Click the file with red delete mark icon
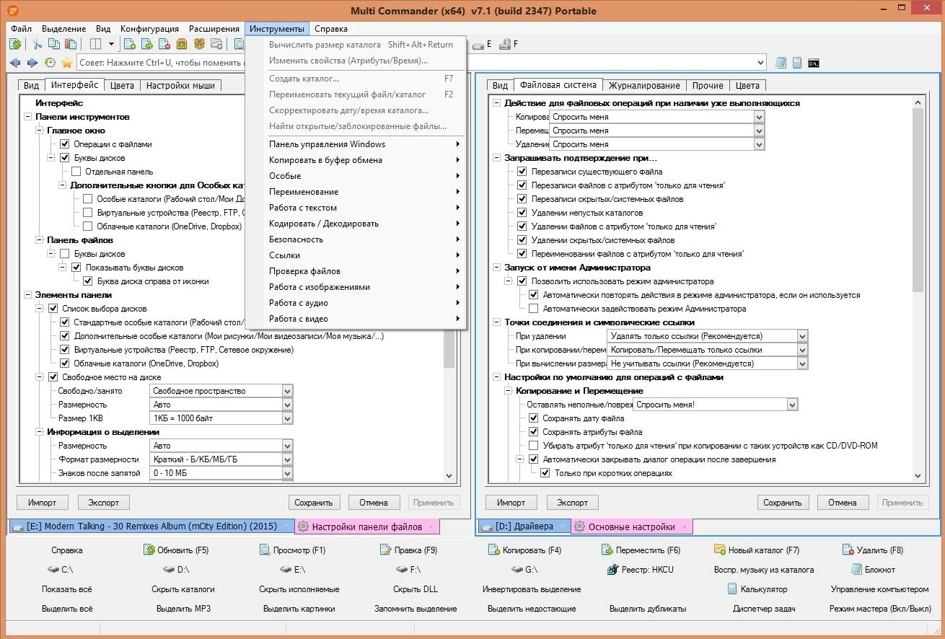Viewport: 945px width, 639px height. (164, 44)
